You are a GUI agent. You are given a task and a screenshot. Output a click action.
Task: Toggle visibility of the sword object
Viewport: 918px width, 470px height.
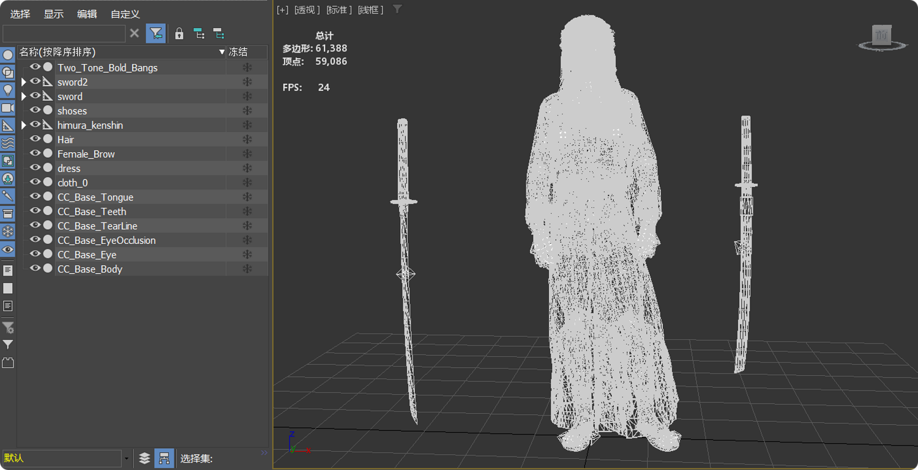click(35, 96)
